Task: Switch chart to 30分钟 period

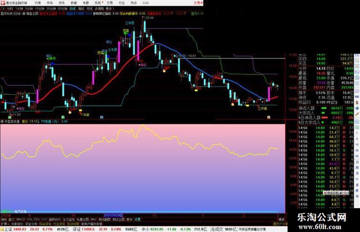Action: click(51, 8)
